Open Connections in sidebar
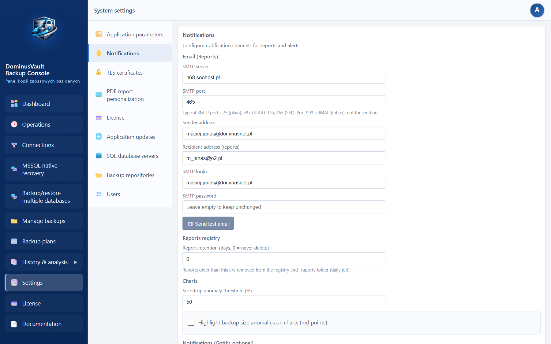 pyautogui.click(x=44, y=145)
